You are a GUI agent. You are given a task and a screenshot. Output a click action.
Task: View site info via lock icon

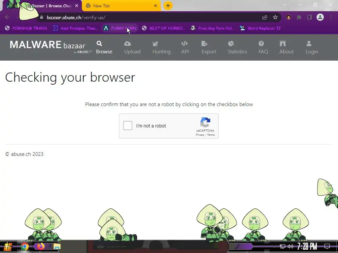42,17
